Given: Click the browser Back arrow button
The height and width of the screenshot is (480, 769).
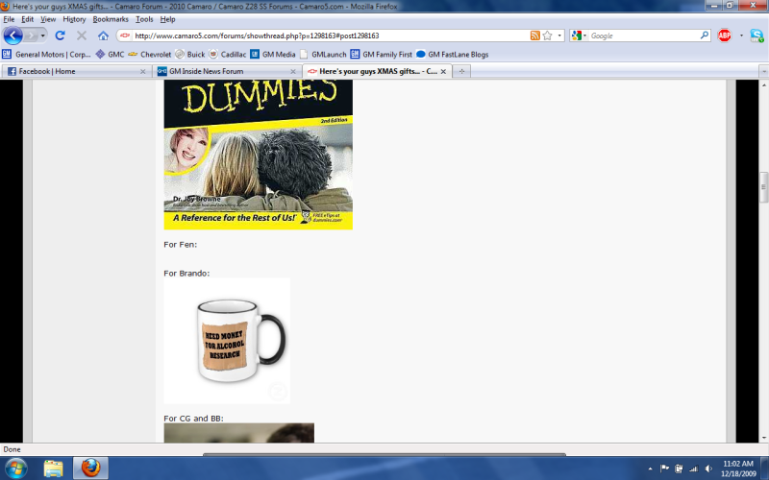Looking at the screenshot, I should [x=12, y=36].
